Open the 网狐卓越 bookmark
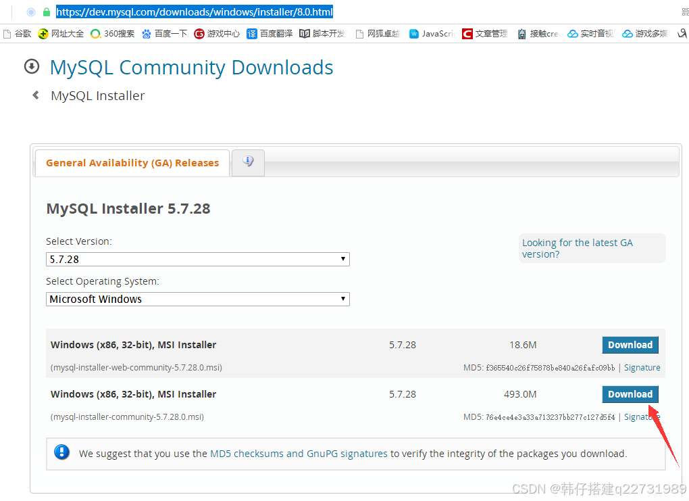The image size is (689, 501). click(x=378, y=34)
